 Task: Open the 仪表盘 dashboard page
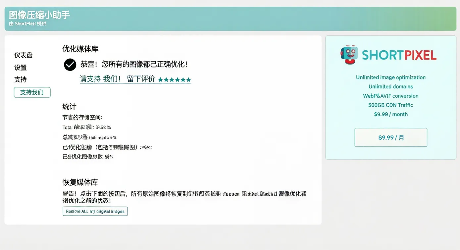[x=23, y=55]
